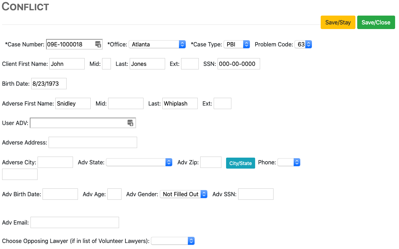Open the Adv State dropdown
The width and height of the screenshot is (399, 249).
tap(139, 162)
